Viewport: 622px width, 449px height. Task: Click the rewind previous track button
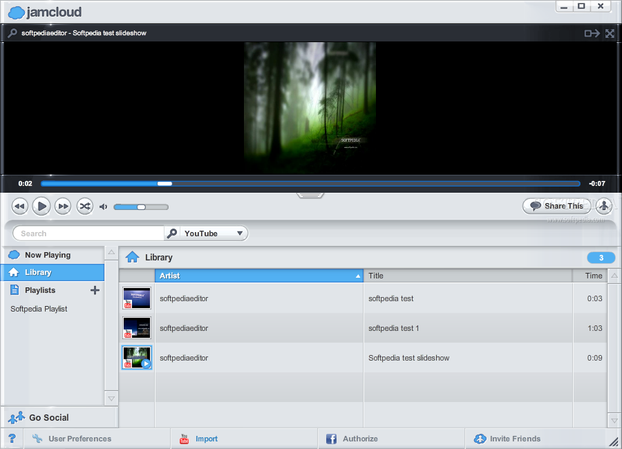[20, 207]
